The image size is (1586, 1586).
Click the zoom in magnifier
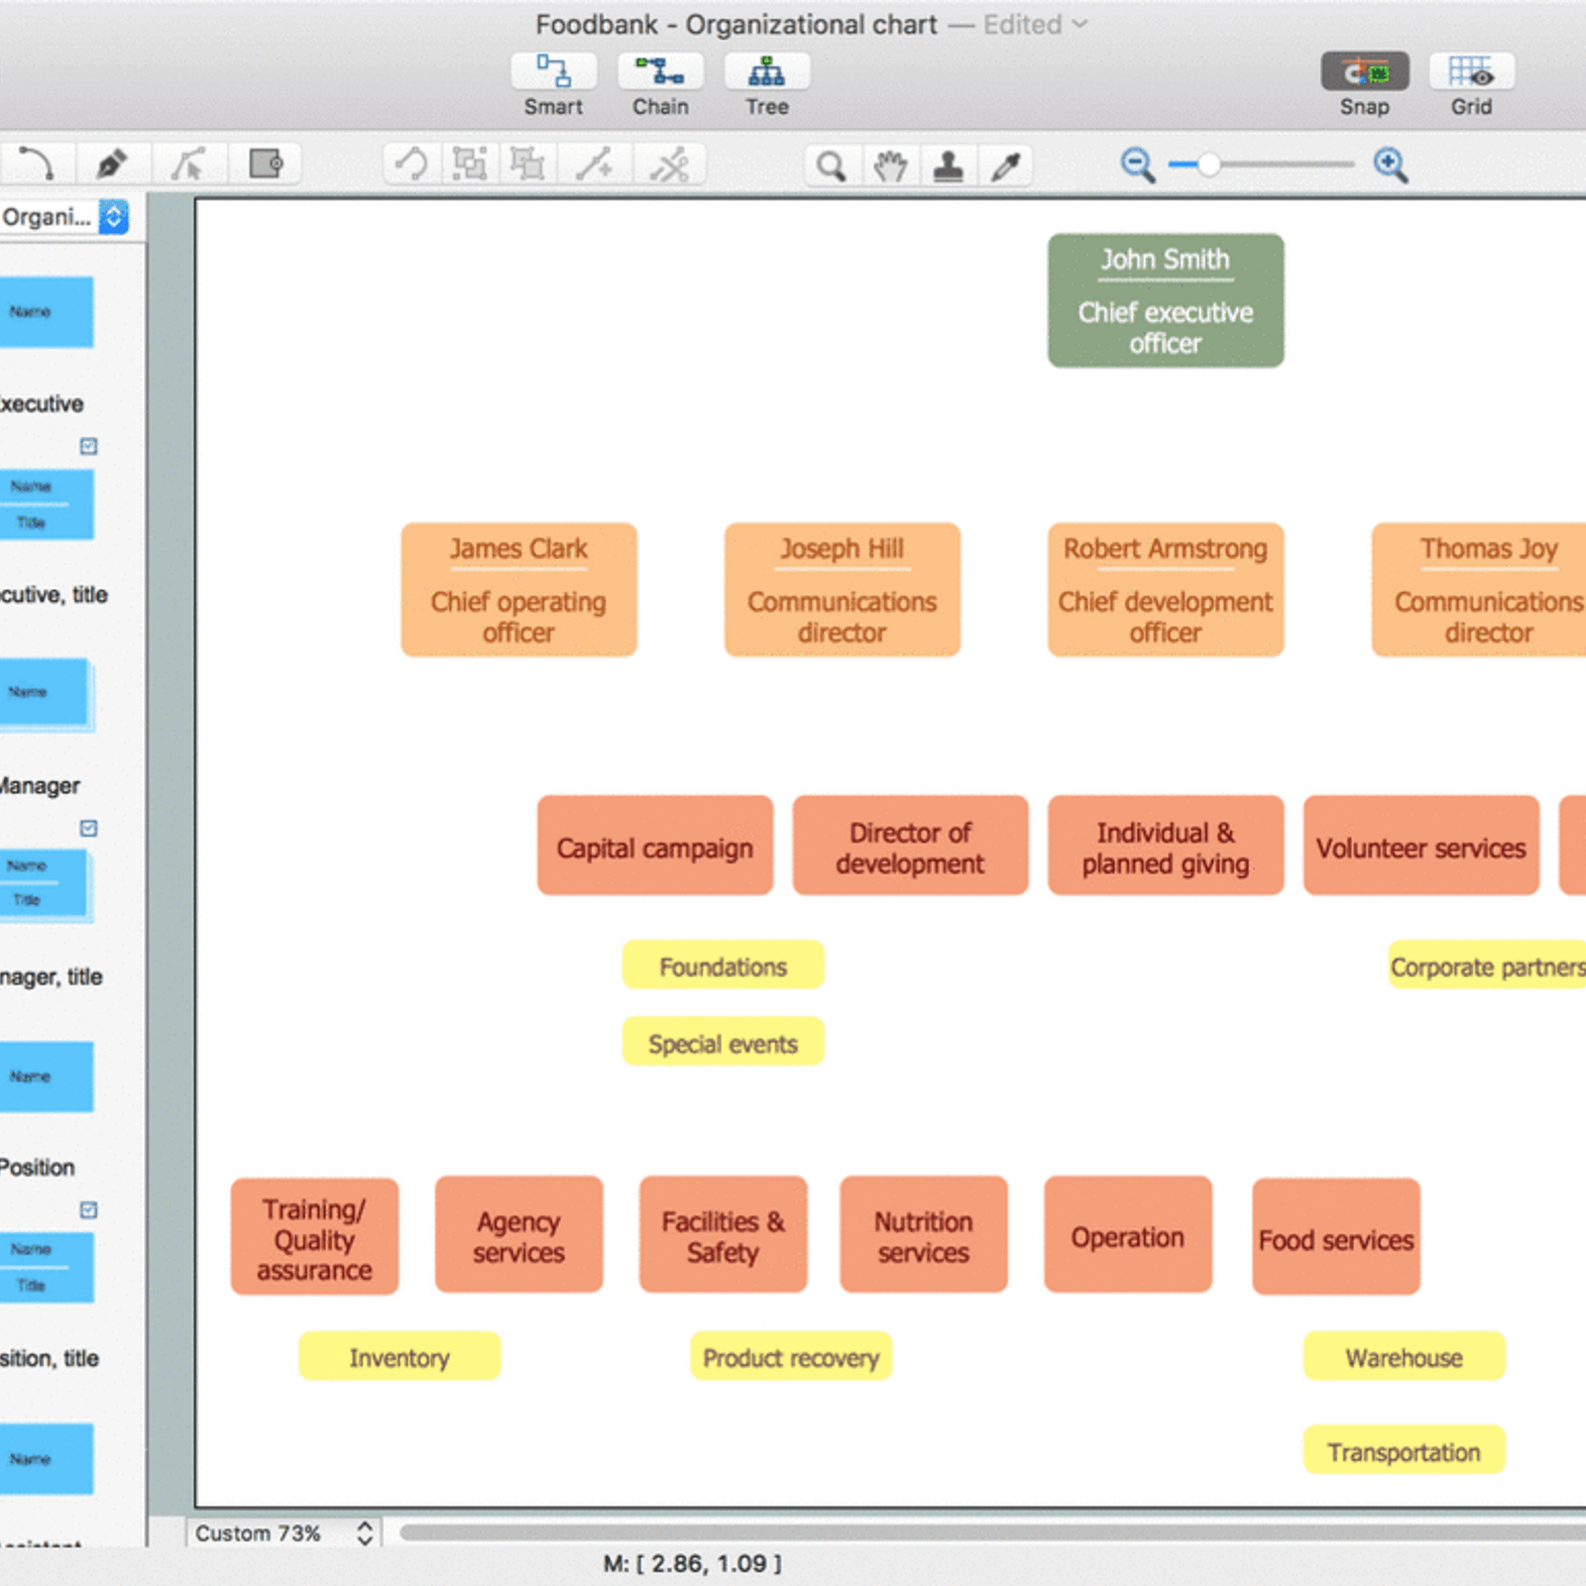[1391, 165]
